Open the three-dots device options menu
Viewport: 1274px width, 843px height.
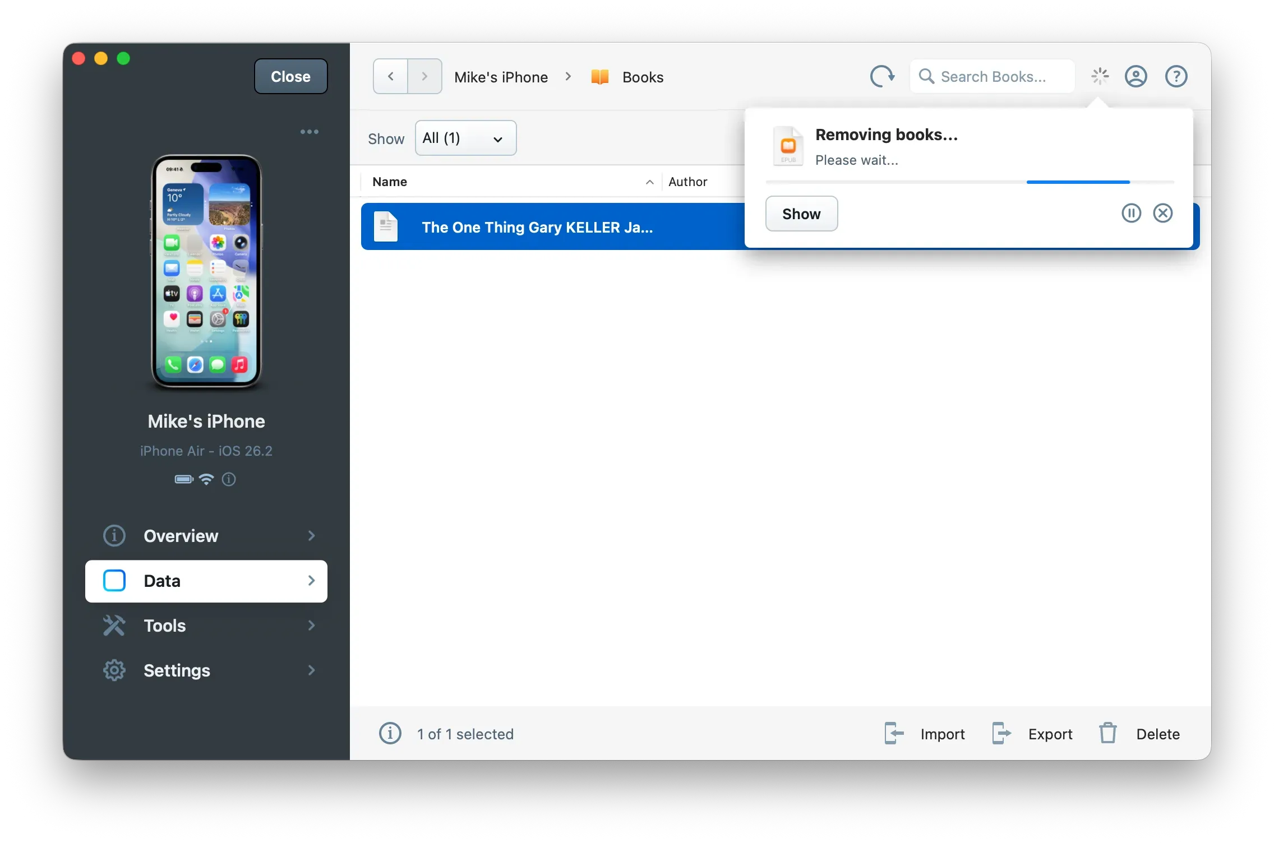309,132
